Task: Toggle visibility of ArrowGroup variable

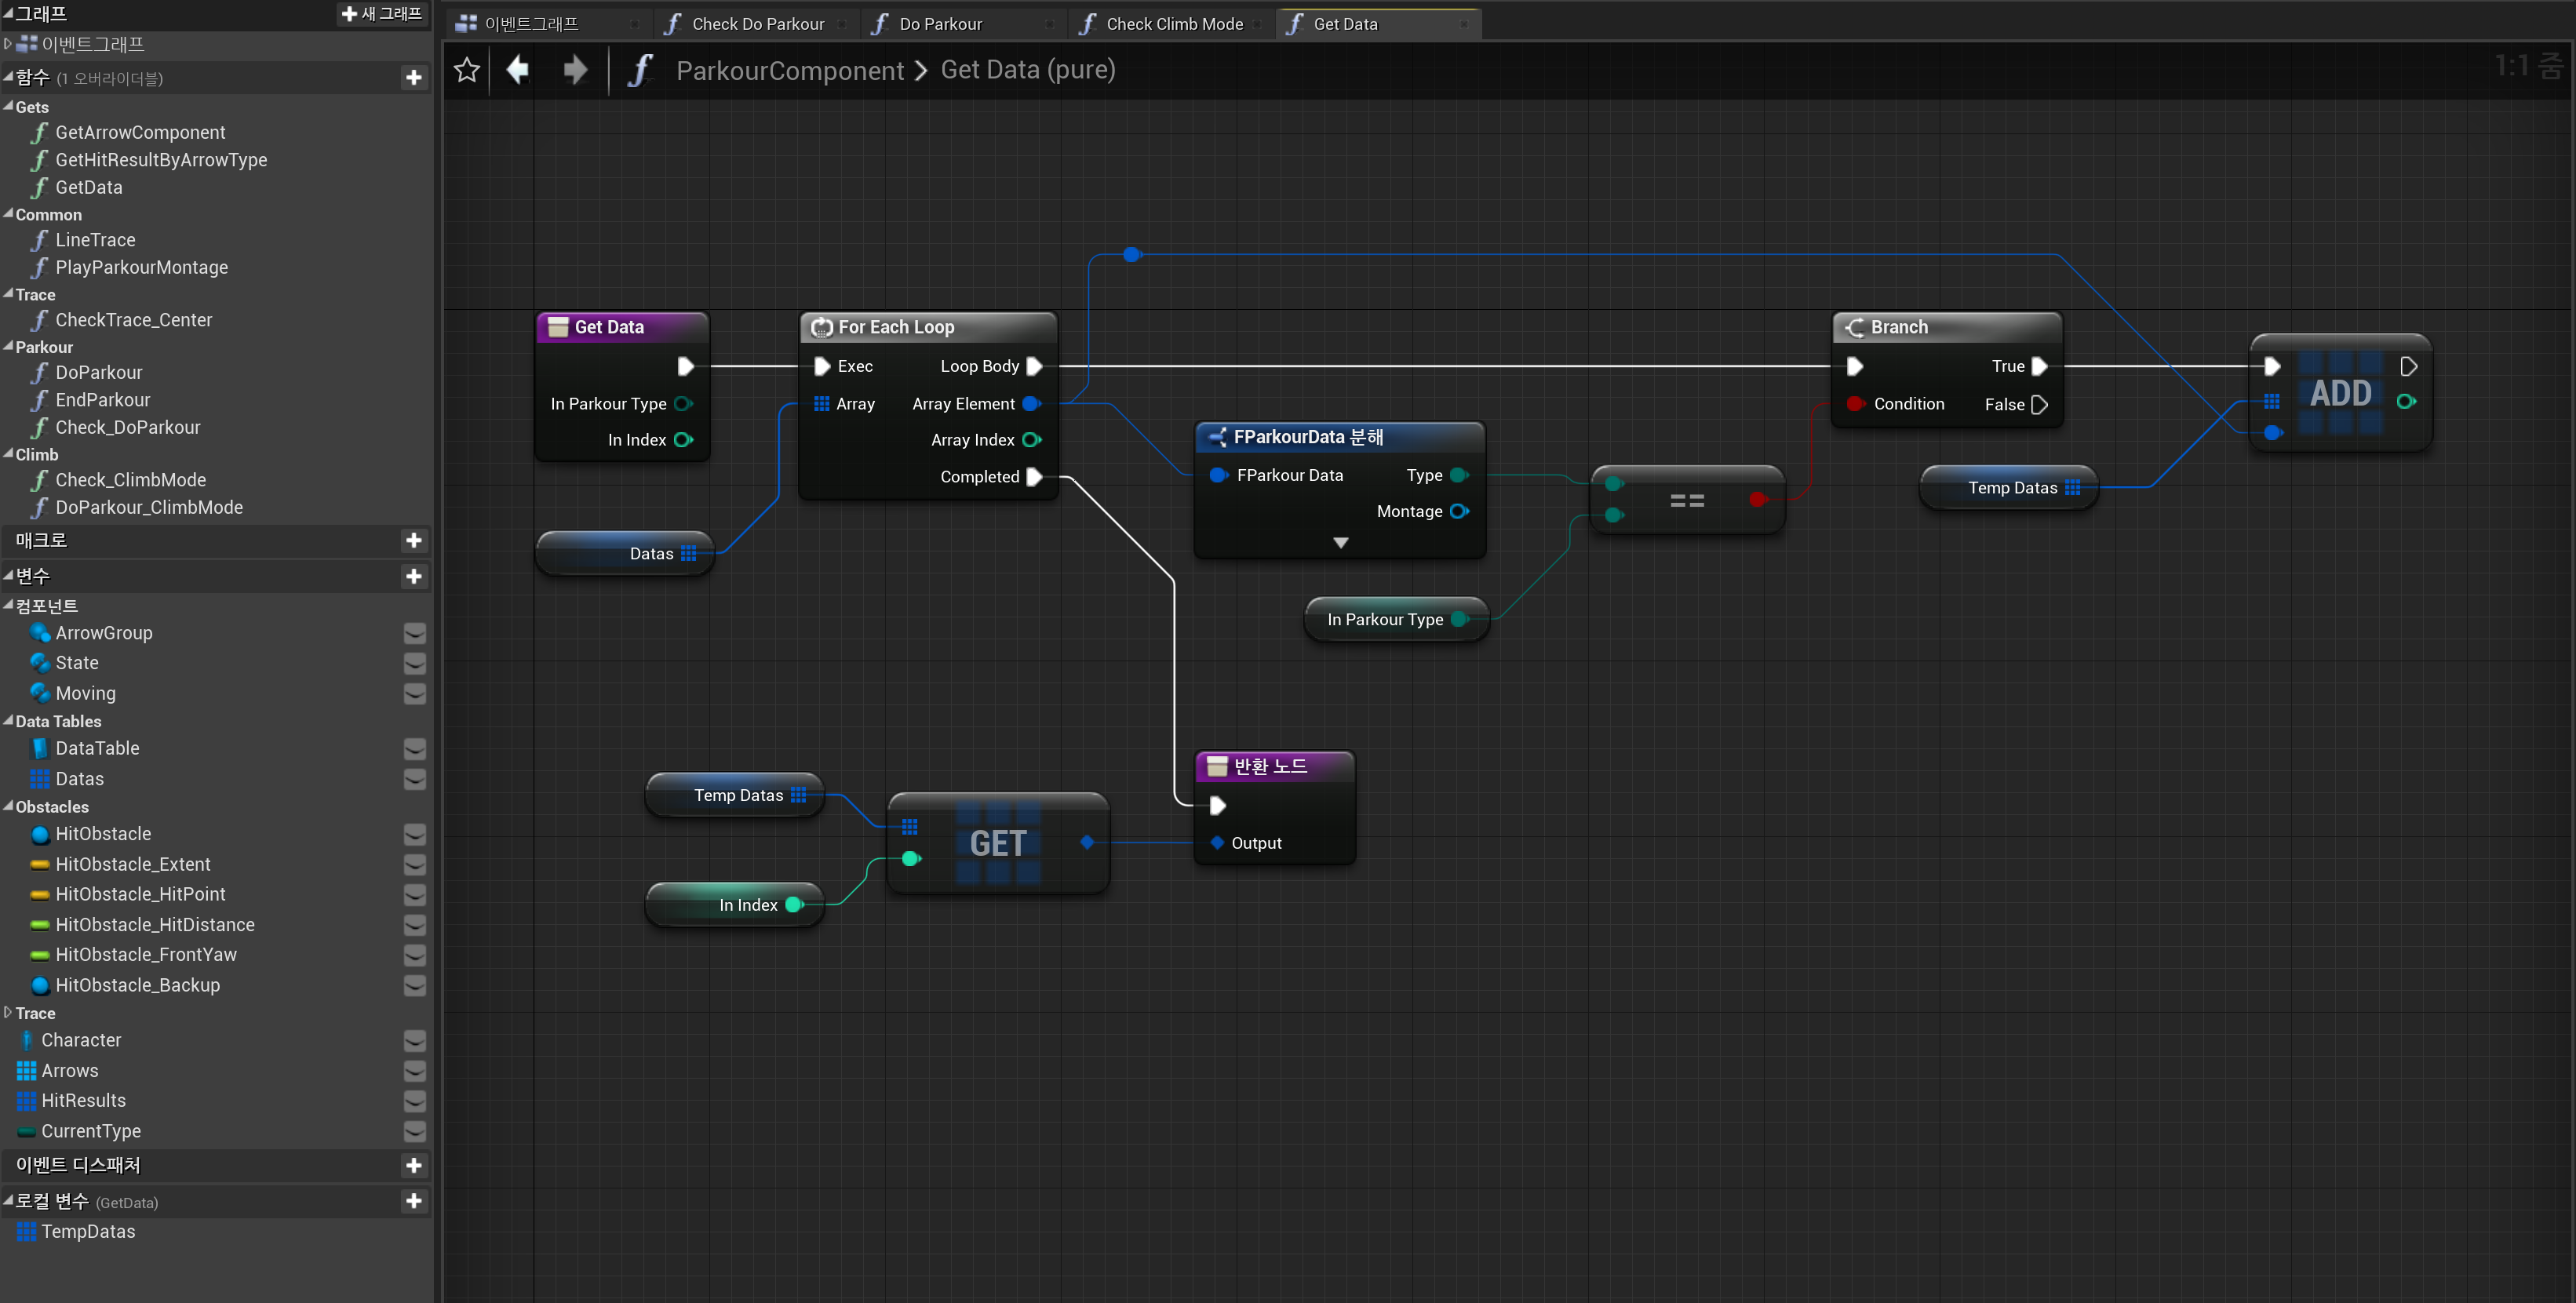Action: [414, 633]
